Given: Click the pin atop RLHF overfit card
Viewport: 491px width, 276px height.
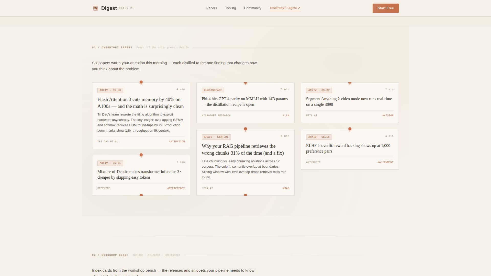Looking at the screenshot, I should pyautogui.click(x=350, y=129).
